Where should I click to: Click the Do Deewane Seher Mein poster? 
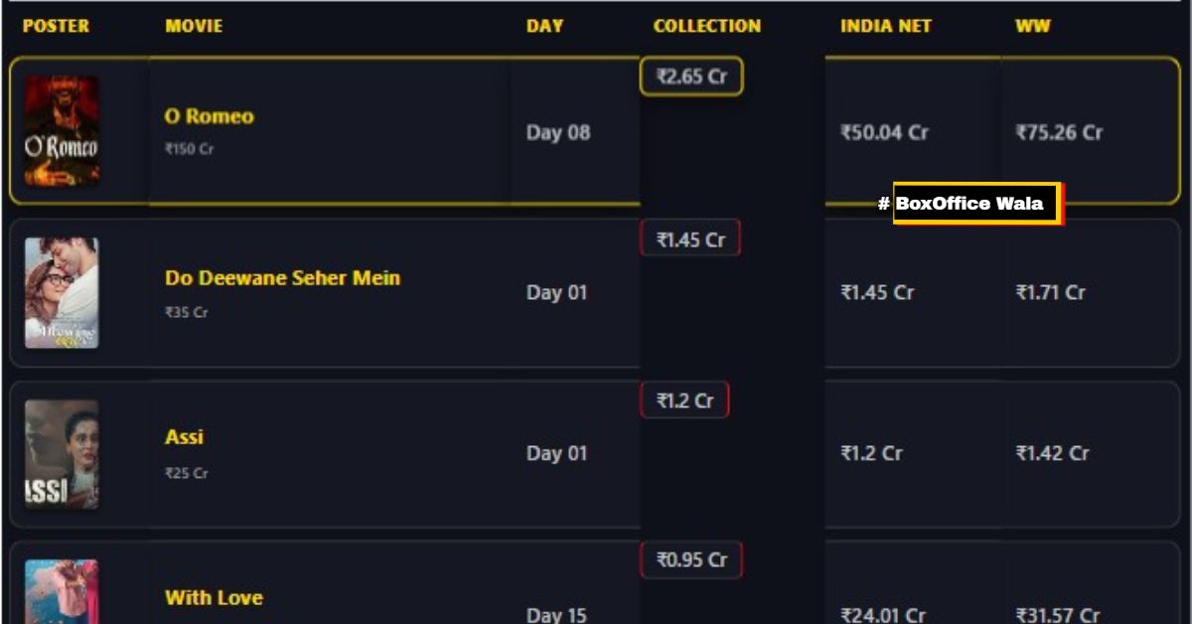click(62, 293)
